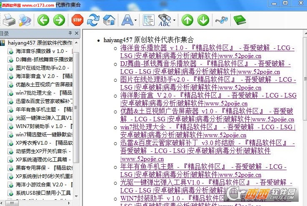Open link DJ舞曲-抓钱舞音乐播放器

coord(206,68)
